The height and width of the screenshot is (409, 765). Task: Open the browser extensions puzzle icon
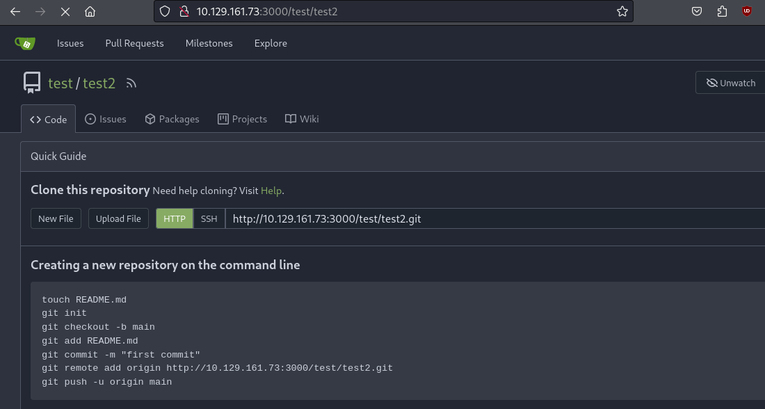click(721, 11)
